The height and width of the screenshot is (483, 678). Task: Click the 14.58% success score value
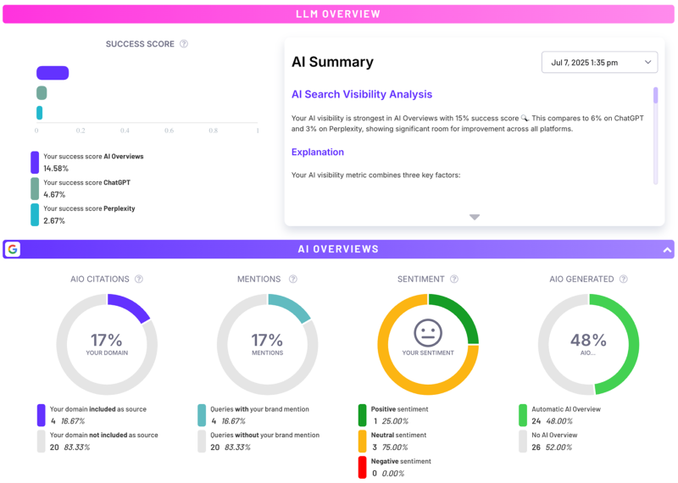[56, 169]
